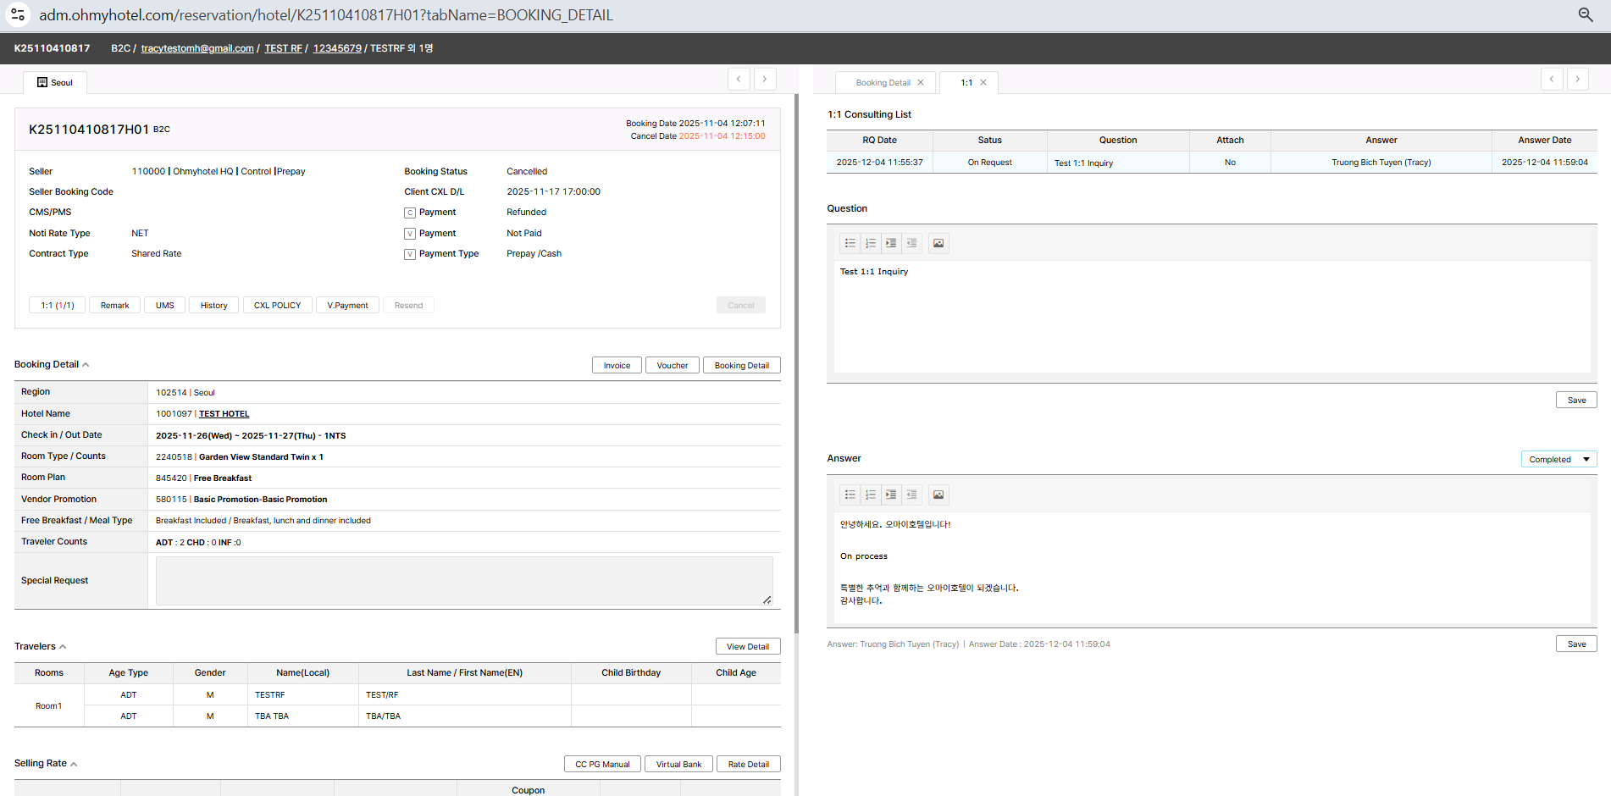Collapse the Travelers section

pyautogui.click(x=63, y=647)
